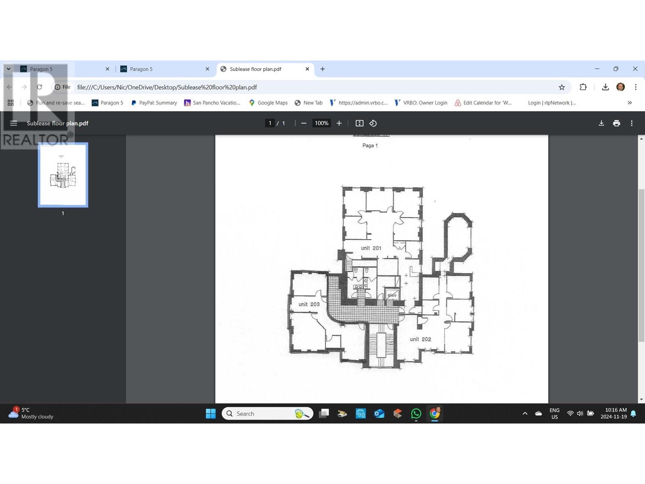Show more bookmarks with the chevron
This screenshot has height=484, width=645.
pyautogui.click(x=630, y=103)
